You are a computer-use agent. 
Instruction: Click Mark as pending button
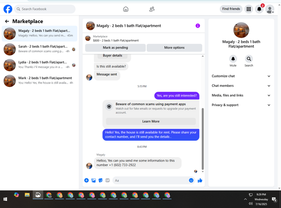115,48
